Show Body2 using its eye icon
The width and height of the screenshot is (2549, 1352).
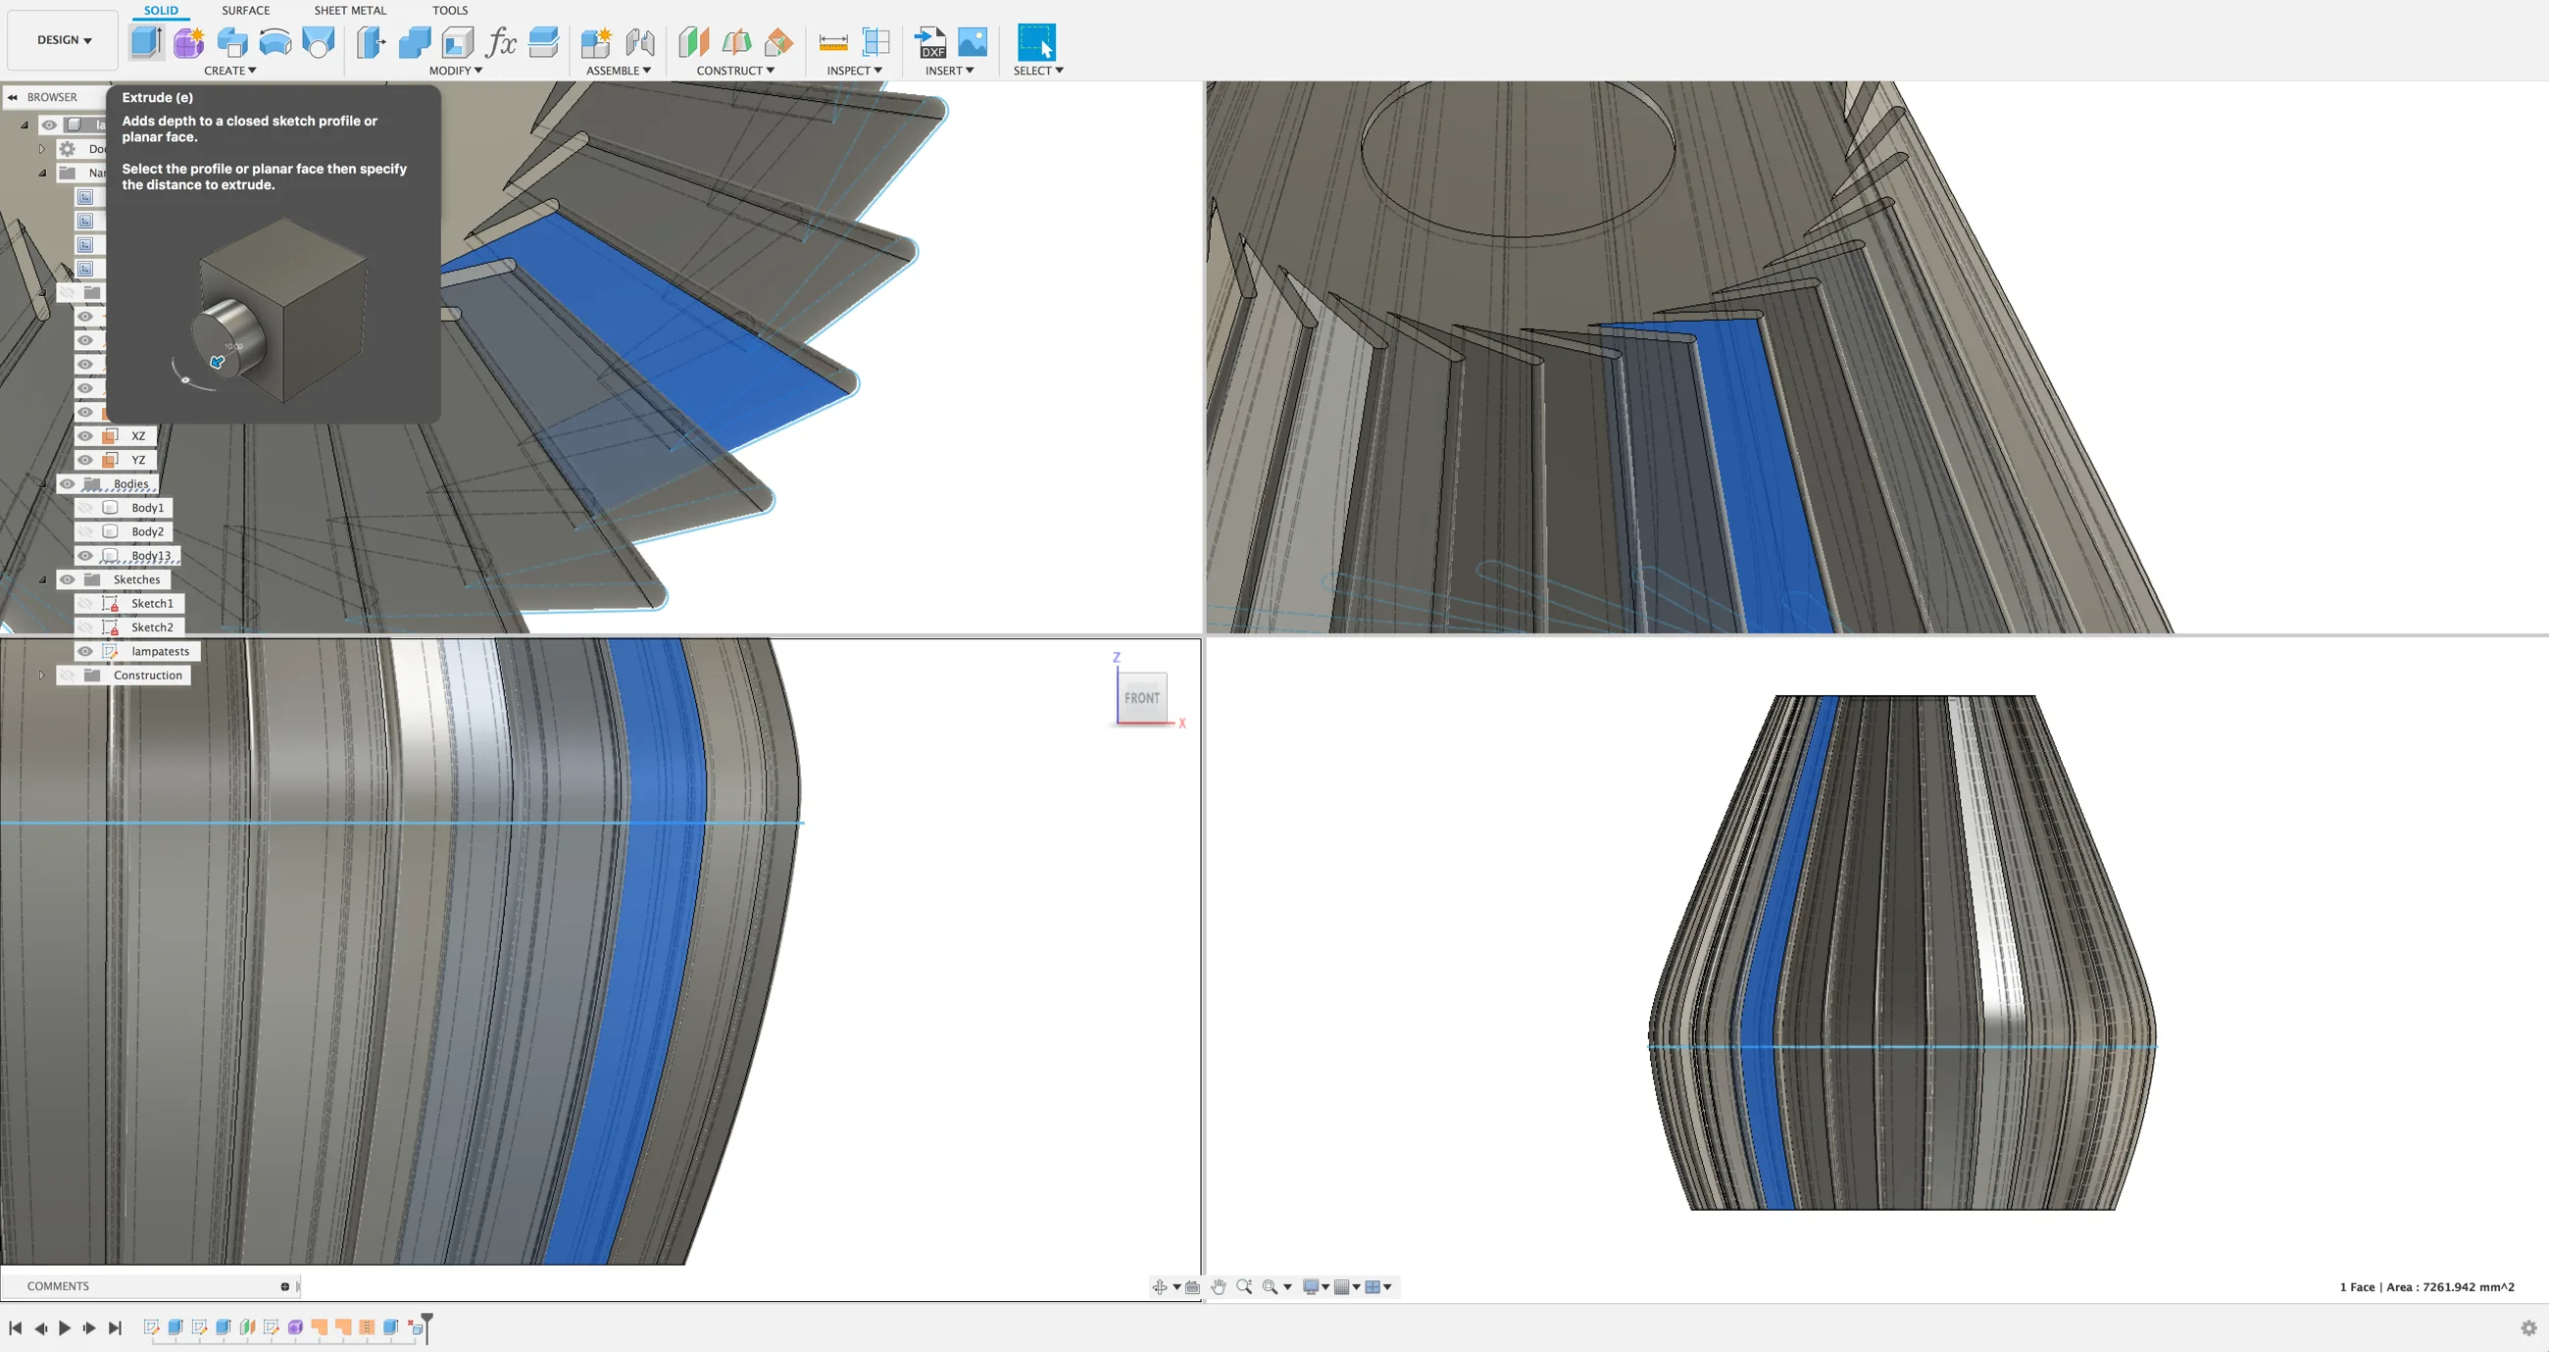(x=85, y=531)
